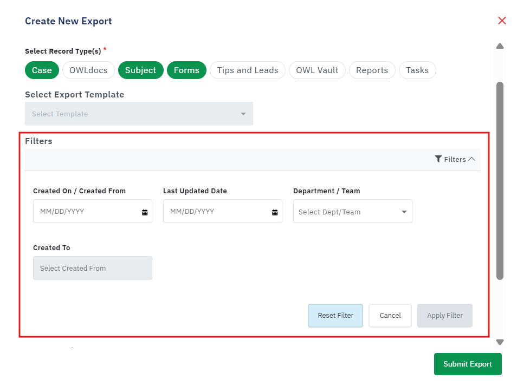Select the OWLdocs record type
Viewport: 517px width, 392px height.
88,70
